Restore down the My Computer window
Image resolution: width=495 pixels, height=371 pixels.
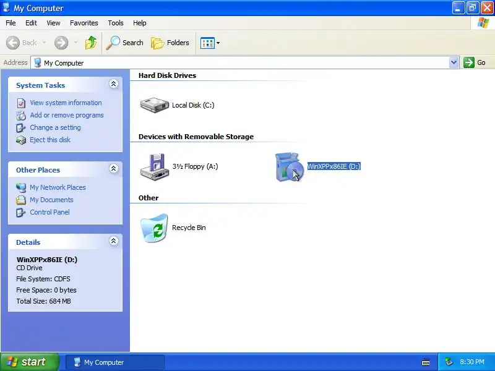472,7
